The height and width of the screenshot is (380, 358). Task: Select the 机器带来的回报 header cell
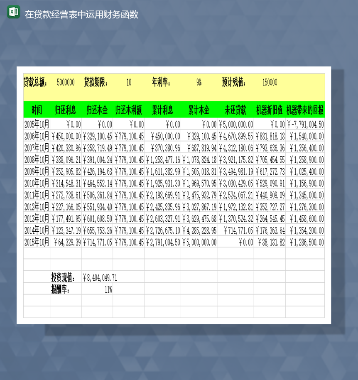pyautogui.click(x=305, y=110)
